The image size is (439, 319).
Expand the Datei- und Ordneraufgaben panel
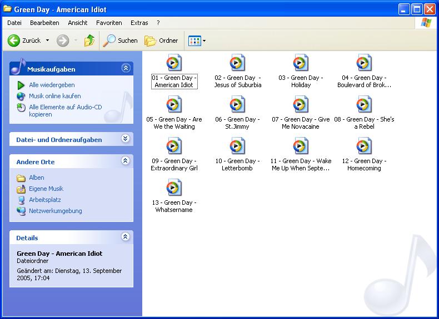[x=126, y=138]
